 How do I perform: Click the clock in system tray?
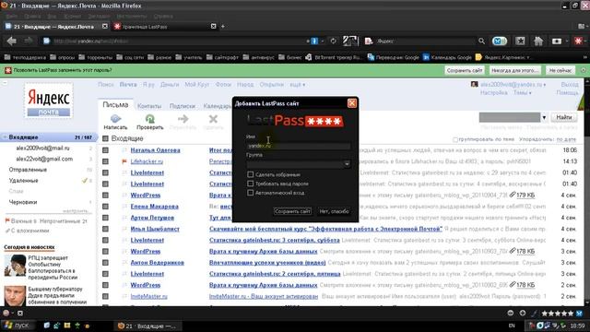coord(577,326)
